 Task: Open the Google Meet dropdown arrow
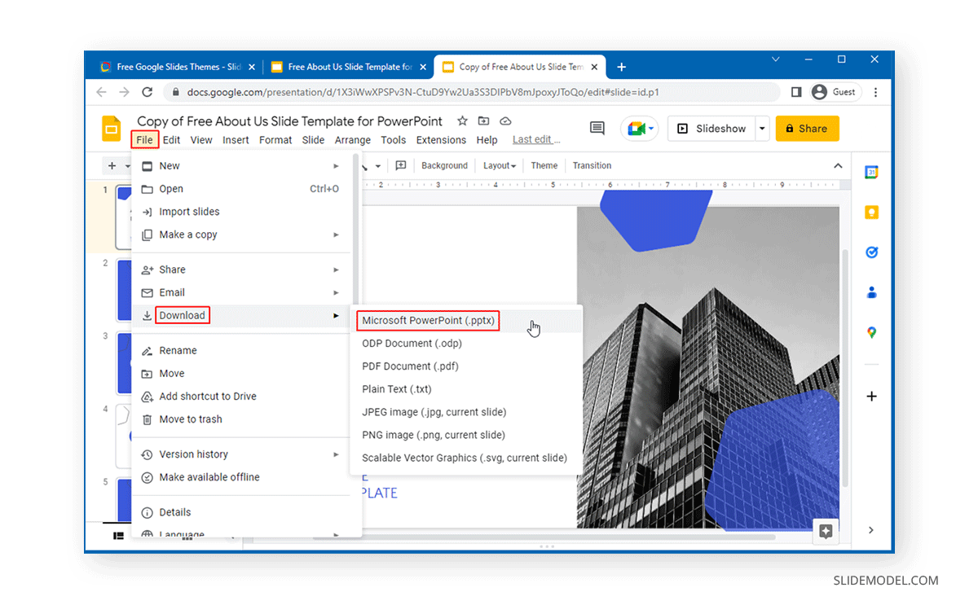[652, 129]
